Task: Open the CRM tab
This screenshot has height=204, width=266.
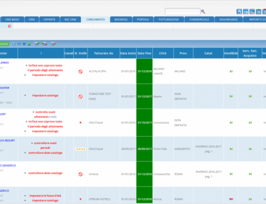Action: coord(31,20)
